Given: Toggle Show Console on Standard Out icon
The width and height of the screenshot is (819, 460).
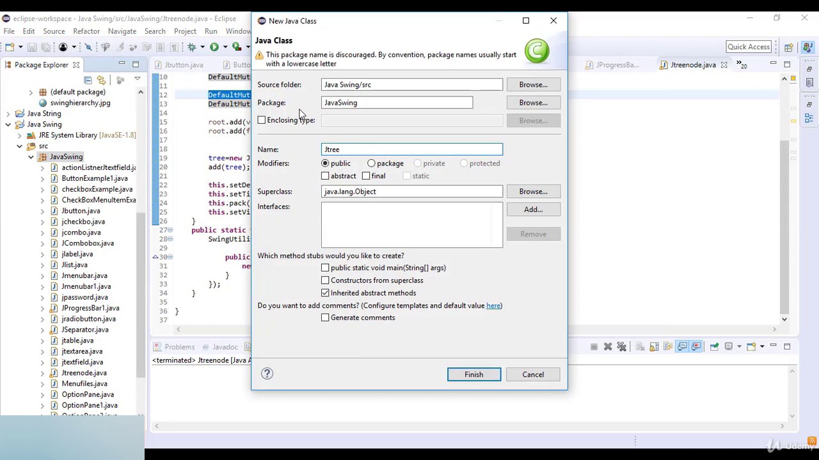Looking at the screenshot, I should pos(682,346).
